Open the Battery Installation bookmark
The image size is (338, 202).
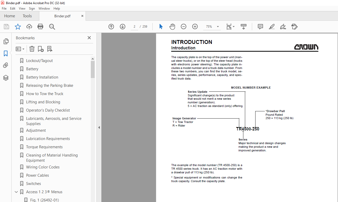click(x=42, y=77)
